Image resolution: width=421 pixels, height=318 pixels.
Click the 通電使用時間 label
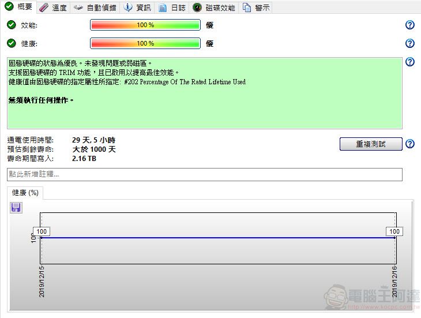point(31,140)
